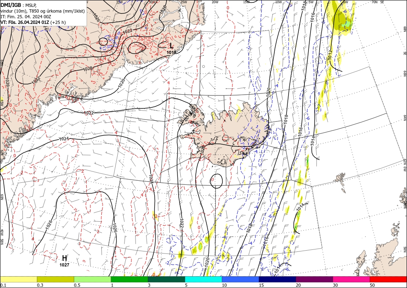The height and width of the screenshot is (288, 407).
Task: Click the pink 30 mm legend swatch
Action: tap(352, 279)
